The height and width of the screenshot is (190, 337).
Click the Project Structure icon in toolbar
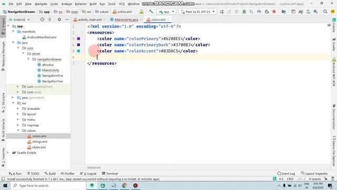coord(284,12)
